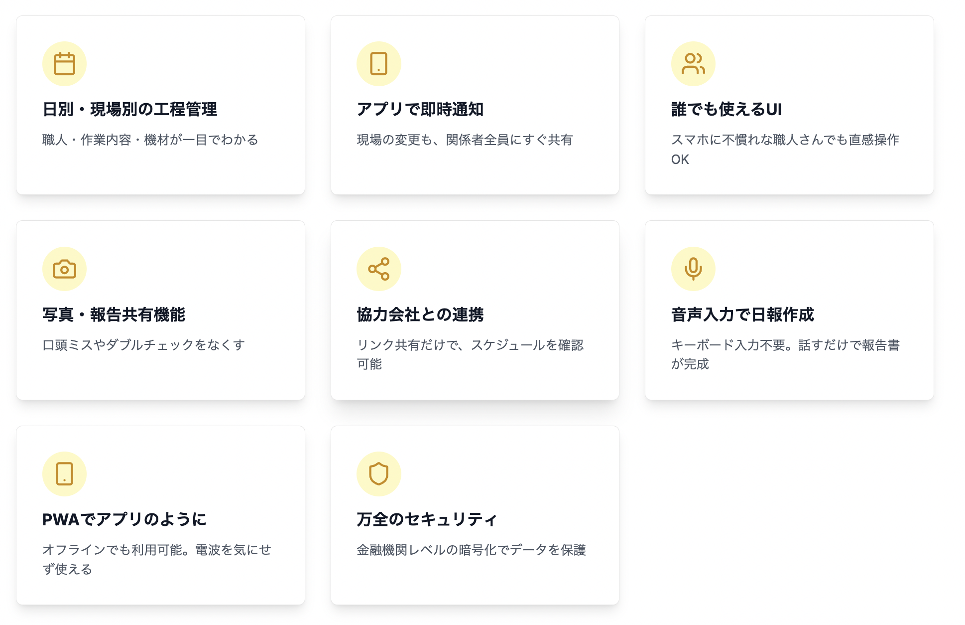Click the 万全のセキュリティ heading
This screenshot has height=625, width=965.
[x=427, y=519]
